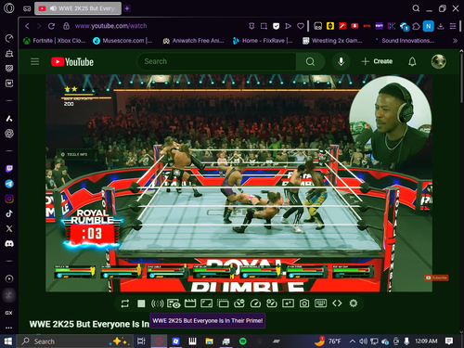Image resolution: width=464 pixels, height=348 pixels.
Task: Open Telegram from the Opera sidebar
Action: pos(9,184)
